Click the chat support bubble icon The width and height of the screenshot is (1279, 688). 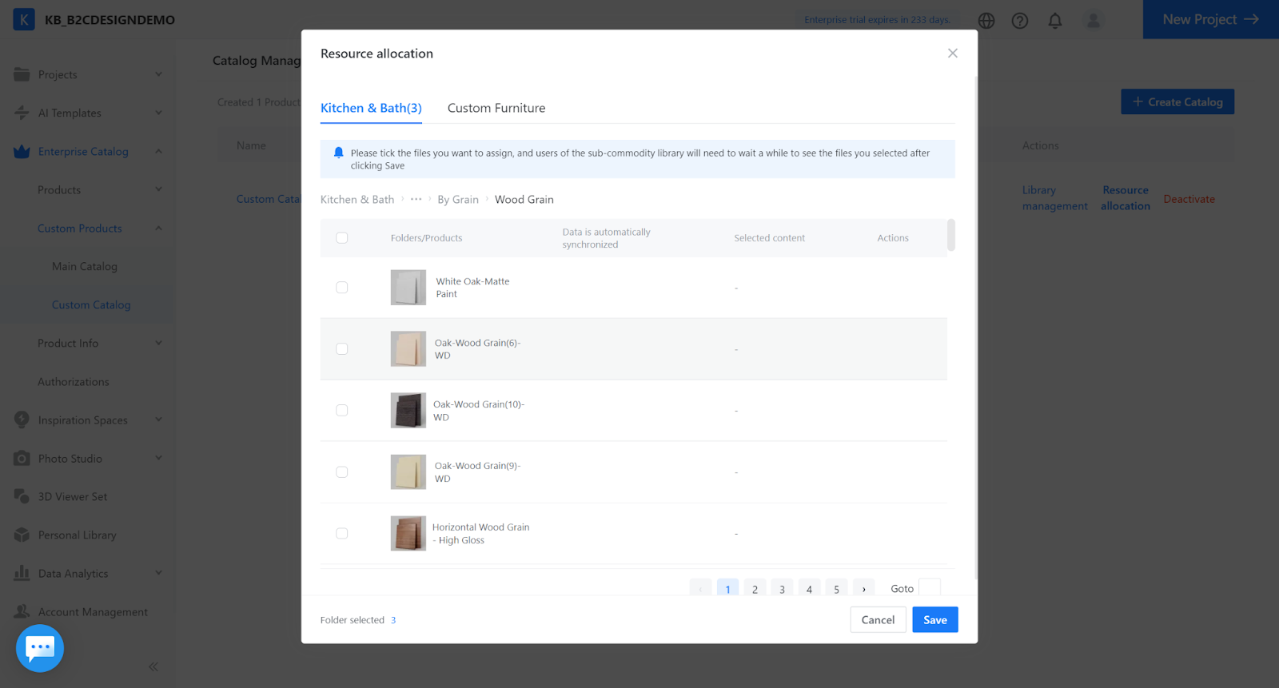40,648
